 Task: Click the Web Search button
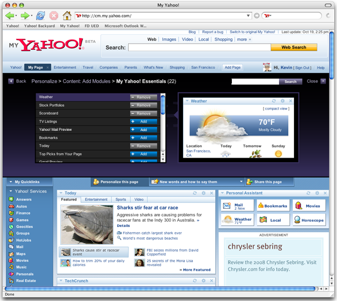294,47
